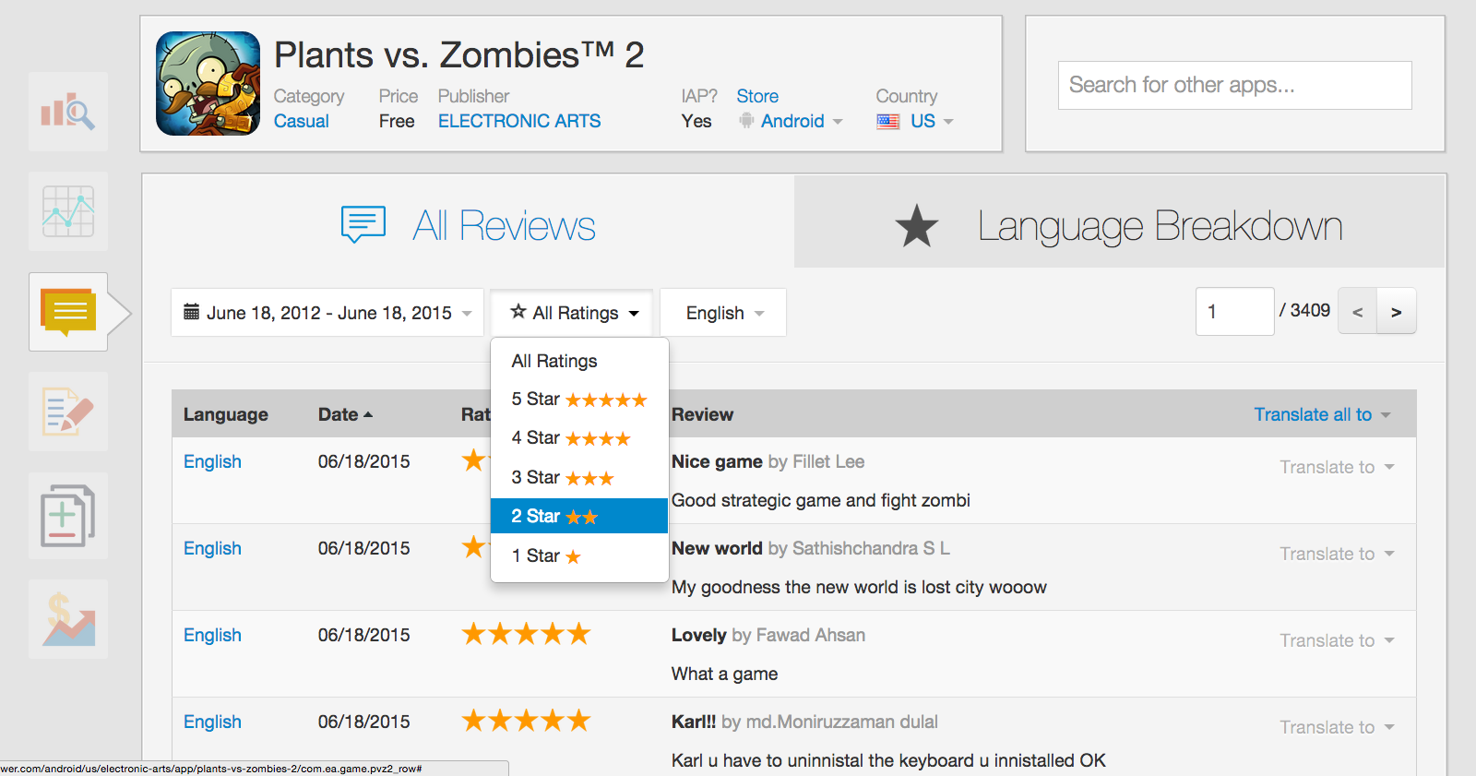This screenshot has height=776, width=1476.
Task: Choose the 4 Star filter option
Action: 579,438
